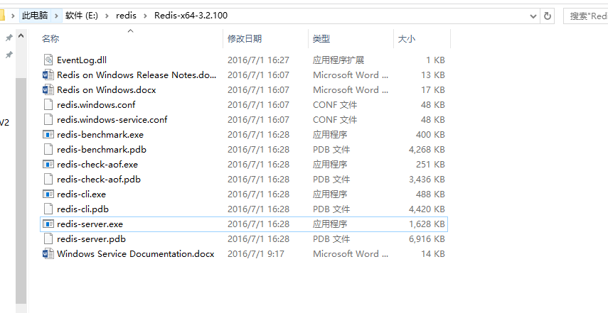Open address bar history dropdown
The image size is (608, 313).
(533, 16)
